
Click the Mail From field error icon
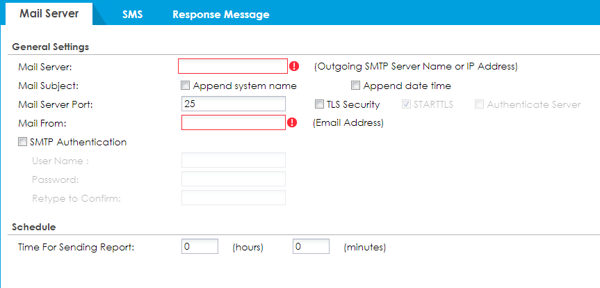(293, 123)
